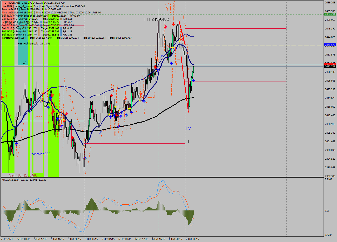The image size is (337, 242).
Task: Click the MACD scale value -5.679
Action: tap(328, 235)
